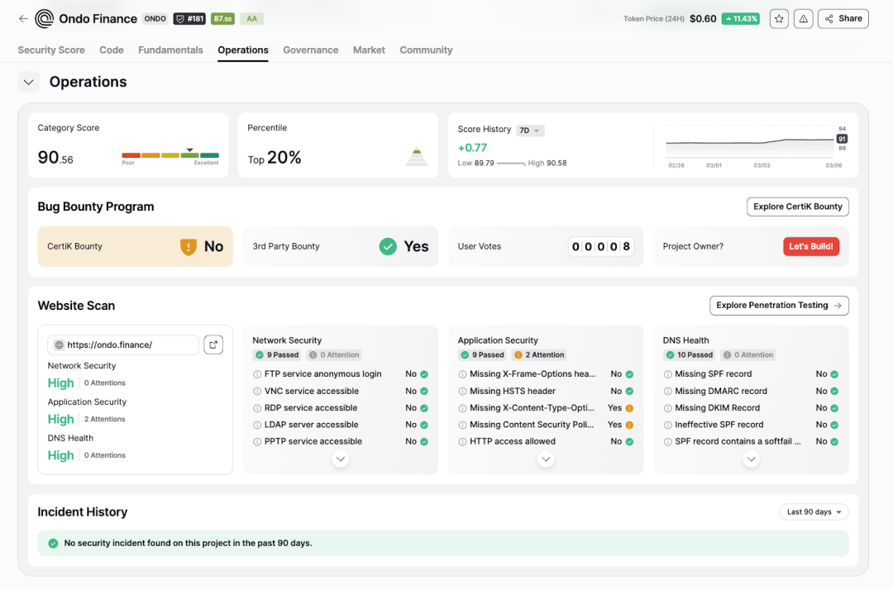Click info icon for VNC service accessible
893x589 pixels.
[257, 392]
